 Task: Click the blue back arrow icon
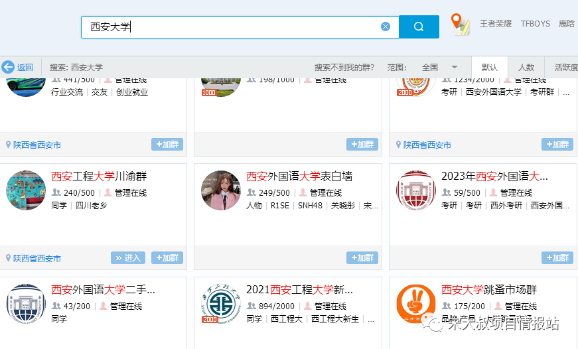tap(8, 67)
